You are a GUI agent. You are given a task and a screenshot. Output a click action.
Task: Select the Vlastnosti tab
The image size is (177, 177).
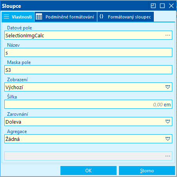click(x=18, y=17)
